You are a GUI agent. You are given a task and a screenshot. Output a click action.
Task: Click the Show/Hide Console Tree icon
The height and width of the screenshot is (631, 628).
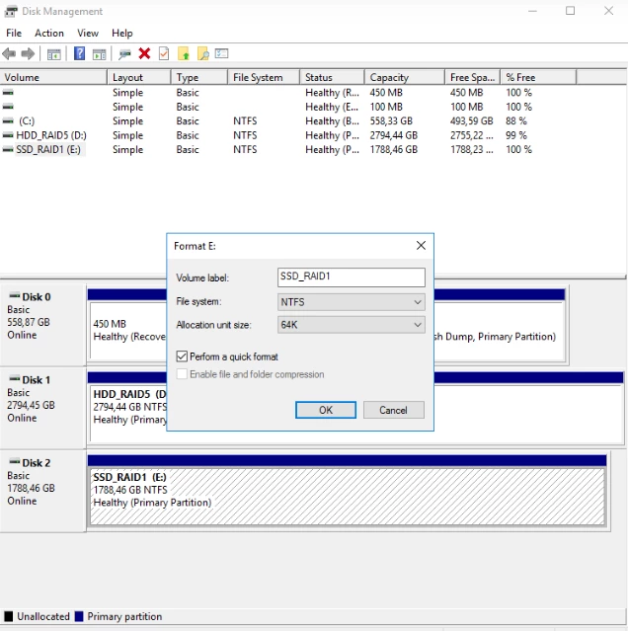tap(54, 53)
